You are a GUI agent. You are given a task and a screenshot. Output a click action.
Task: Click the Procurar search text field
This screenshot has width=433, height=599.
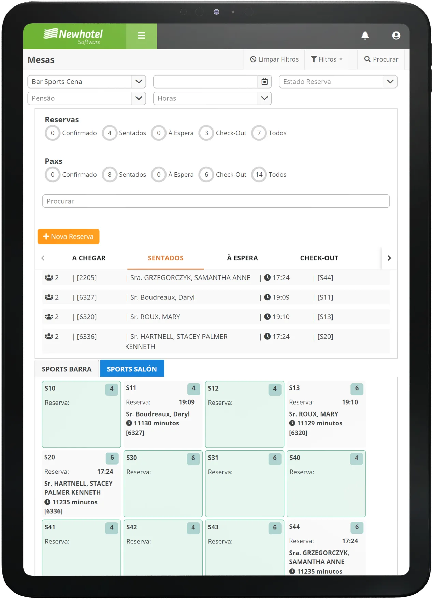[216, 201]
